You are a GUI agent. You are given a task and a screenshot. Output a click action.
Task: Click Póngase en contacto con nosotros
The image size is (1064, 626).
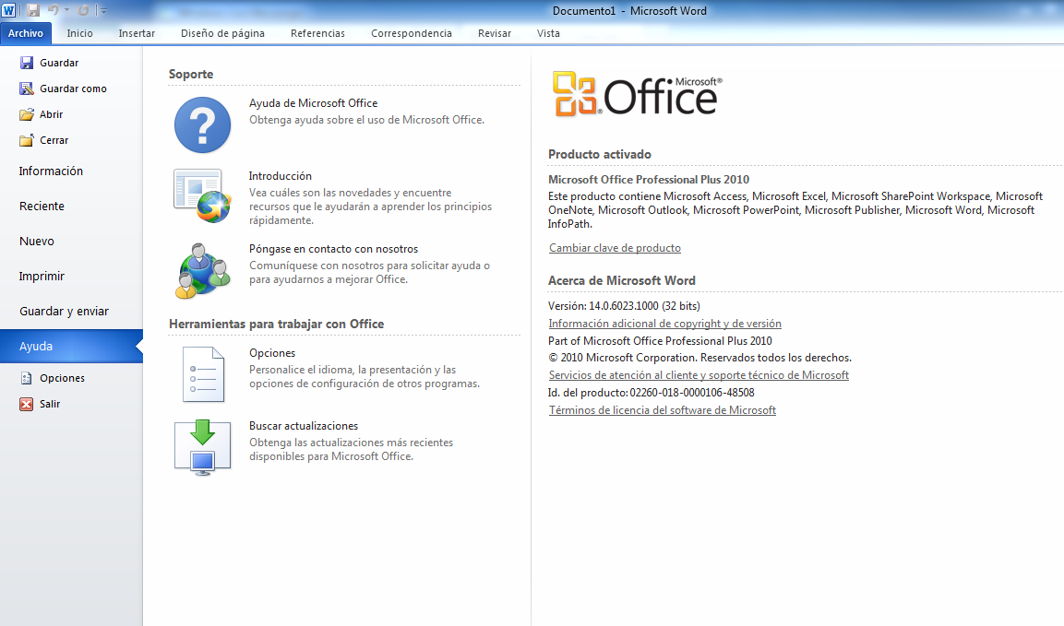click(333, 249)
